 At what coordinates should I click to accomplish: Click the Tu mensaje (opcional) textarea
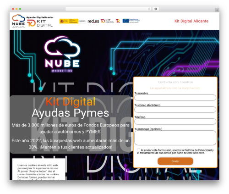[x=175, y=138]
